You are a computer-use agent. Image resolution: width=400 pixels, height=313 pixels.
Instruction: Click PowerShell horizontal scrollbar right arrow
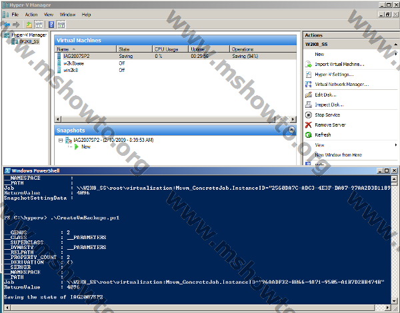pos(388,308)
